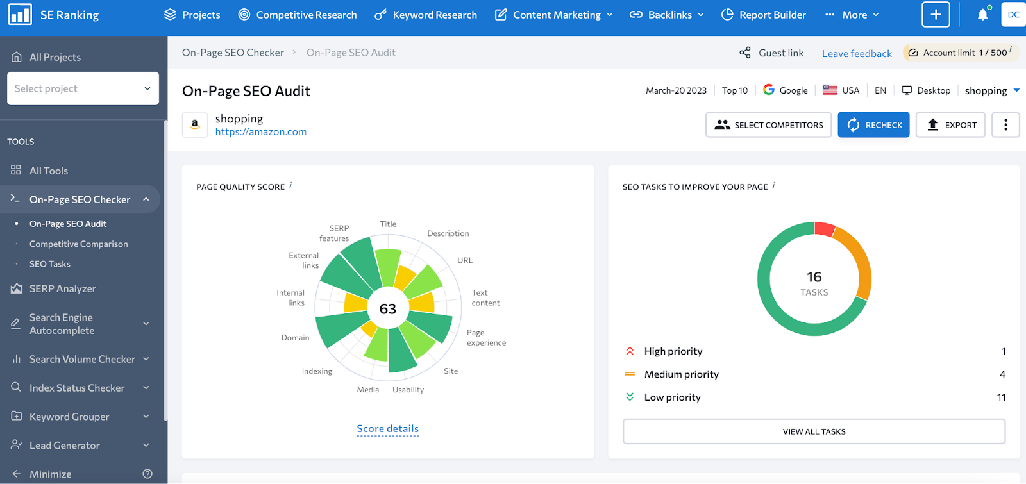This screenshot has width=1026, height=484.
Task: Open the DC user profile avatar
Action: pyautogui.click(x=1013, y=14)
